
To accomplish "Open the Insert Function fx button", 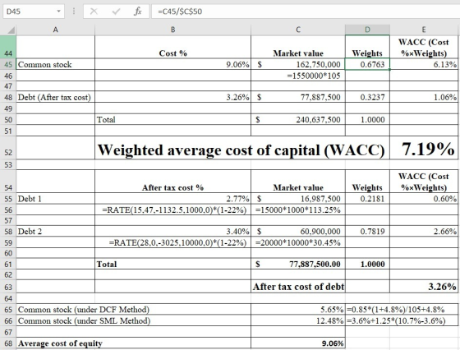I will [138, 12].
